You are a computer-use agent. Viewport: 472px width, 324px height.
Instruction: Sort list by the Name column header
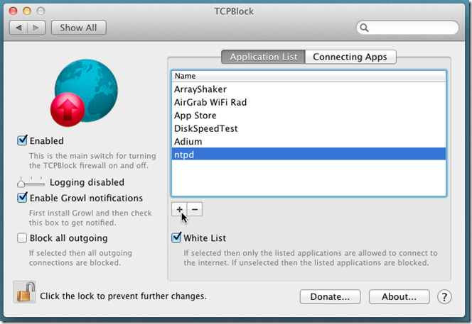pyautogui.click(x=309, y=76)
